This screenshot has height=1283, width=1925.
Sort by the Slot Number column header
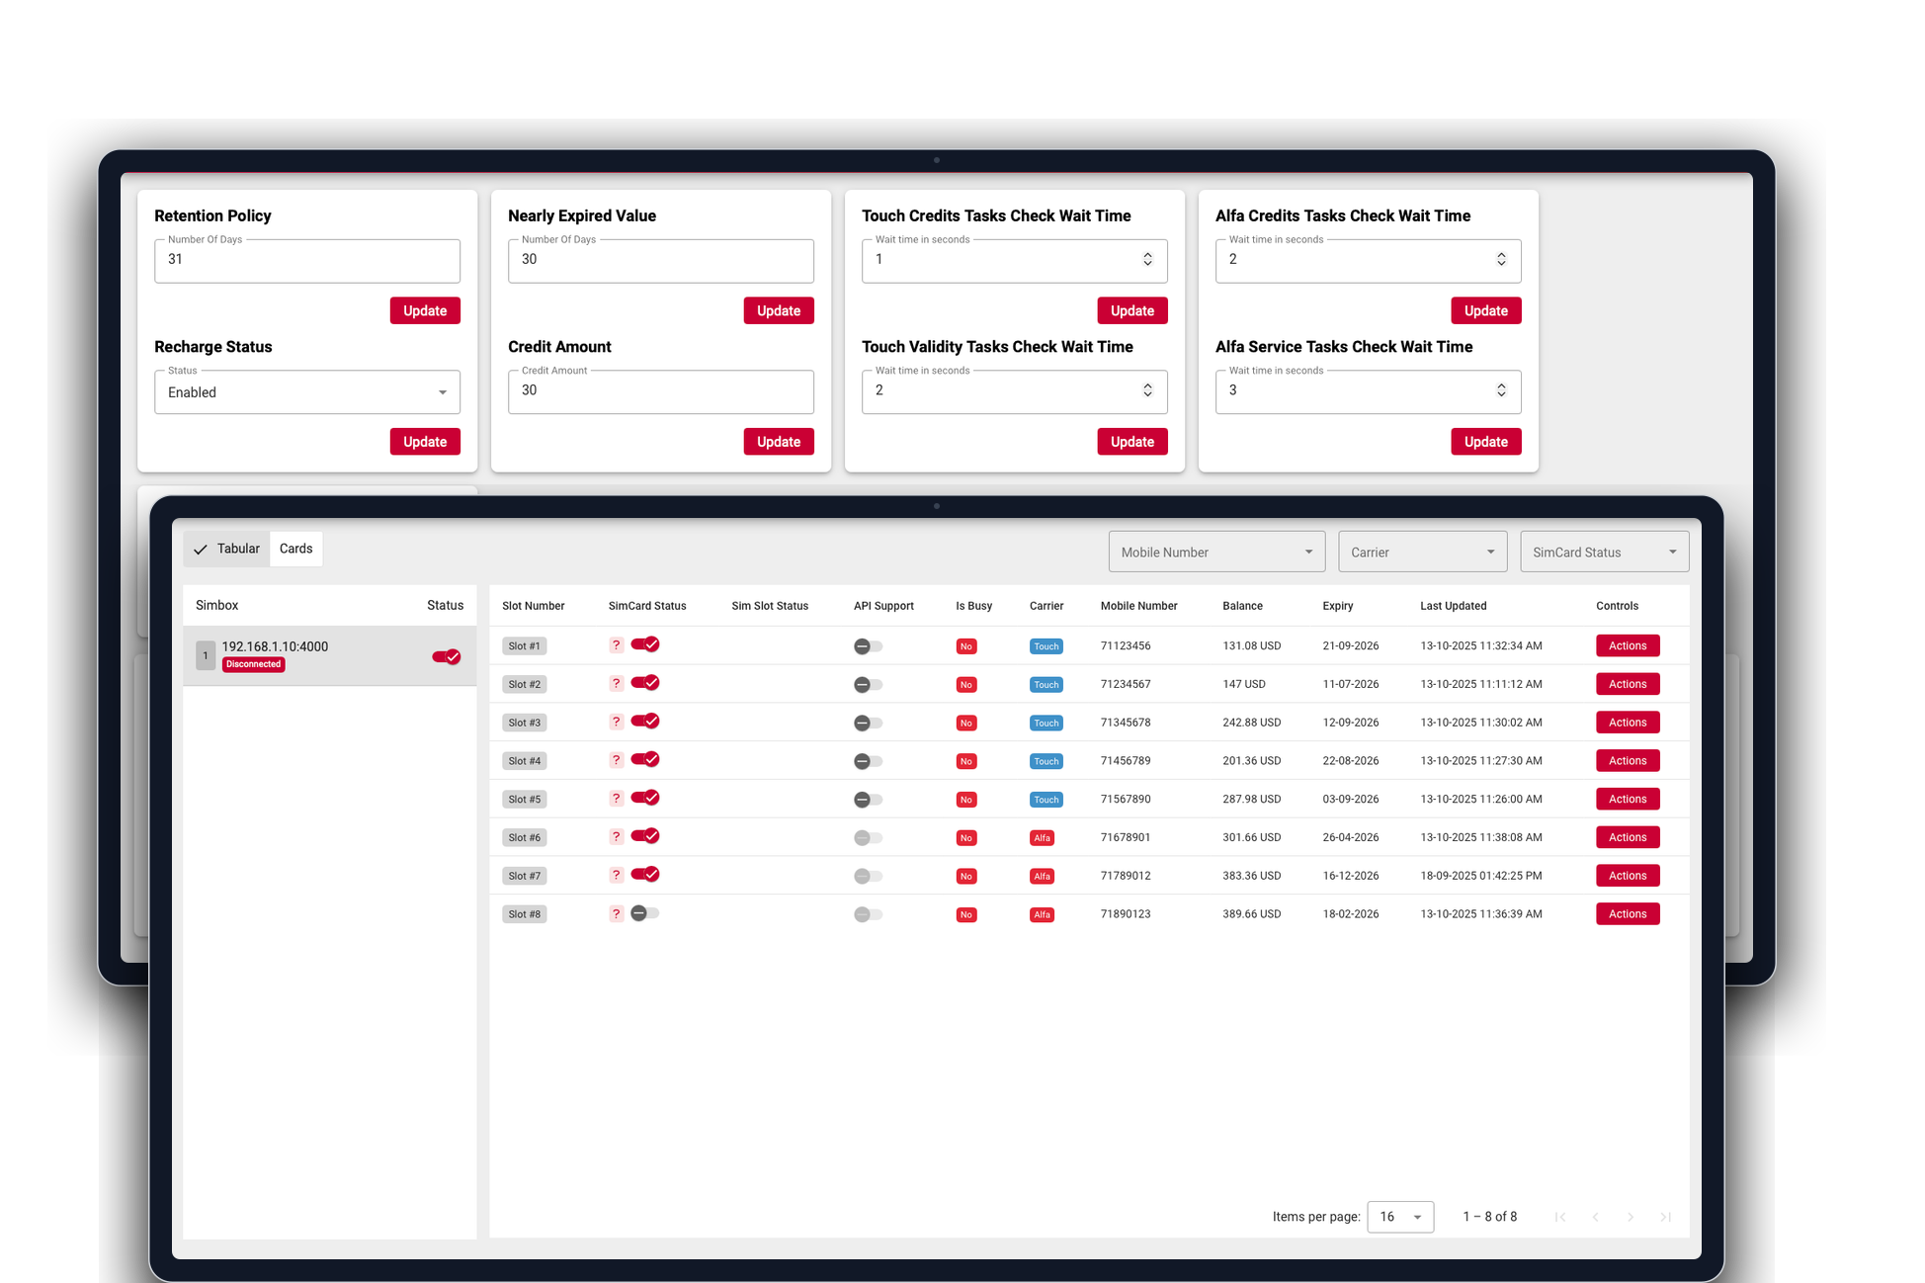click(533, 606)
